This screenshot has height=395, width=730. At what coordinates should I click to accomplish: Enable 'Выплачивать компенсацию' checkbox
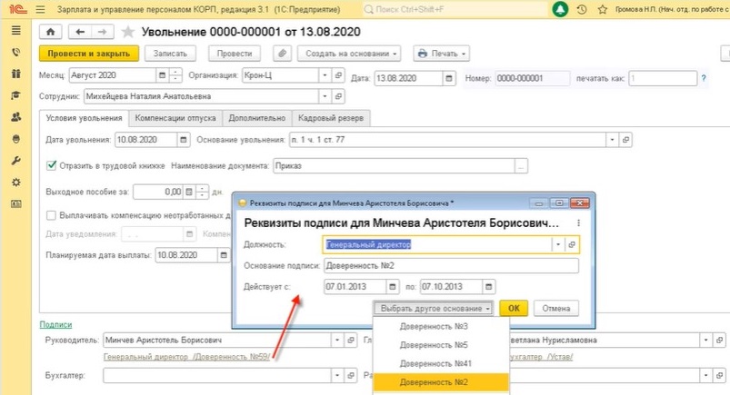[51, 215]
